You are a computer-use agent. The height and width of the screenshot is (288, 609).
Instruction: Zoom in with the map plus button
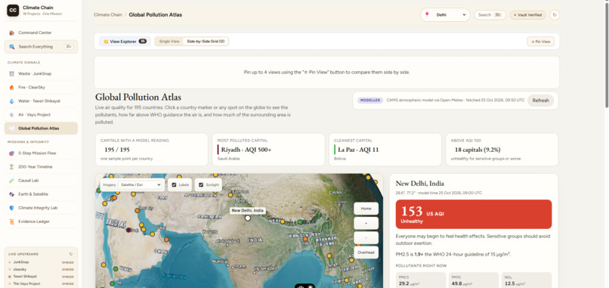[x=366, y=223]
